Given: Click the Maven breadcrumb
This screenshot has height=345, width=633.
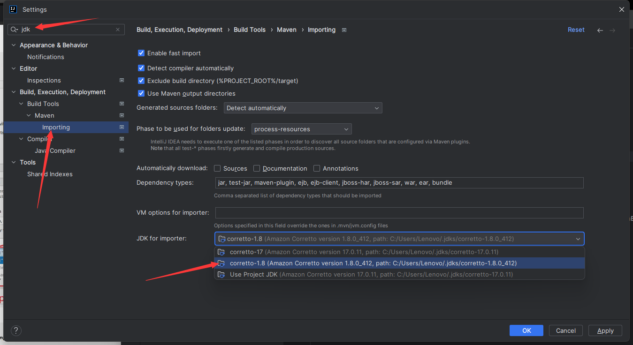Looking at the screenshot, I should (x=287, y=30).
